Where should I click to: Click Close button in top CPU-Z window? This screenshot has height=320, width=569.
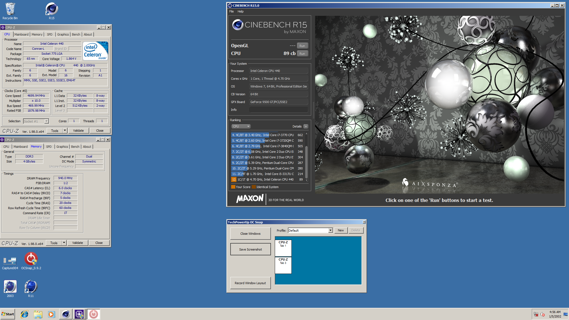(x=100, y=131)
